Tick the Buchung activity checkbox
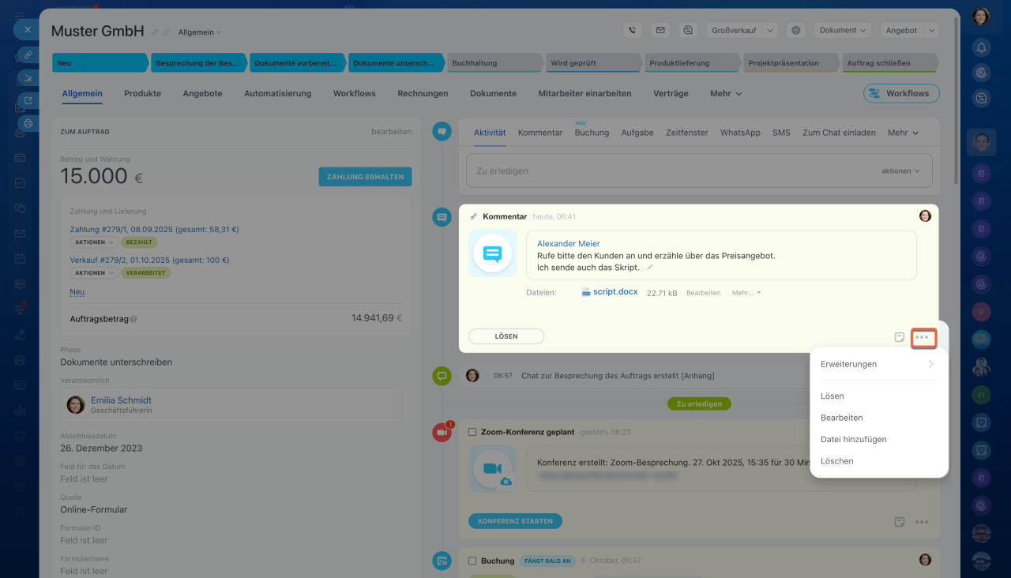The image size is (1011, 578). [x=472, y=561]
